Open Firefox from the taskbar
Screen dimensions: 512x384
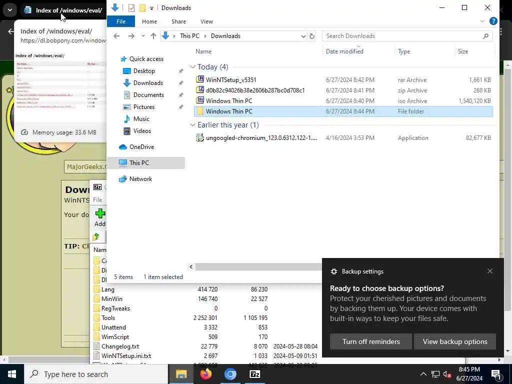point(205,374)
